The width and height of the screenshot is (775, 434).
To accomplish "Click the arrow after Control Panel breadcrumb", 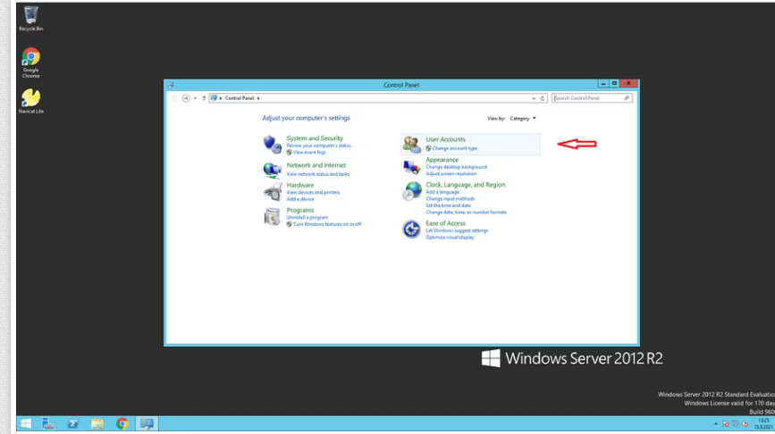I will tap(258, 98).
